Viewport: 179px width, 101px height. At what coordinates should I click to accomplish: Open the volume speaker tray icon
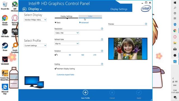point(176,82)
